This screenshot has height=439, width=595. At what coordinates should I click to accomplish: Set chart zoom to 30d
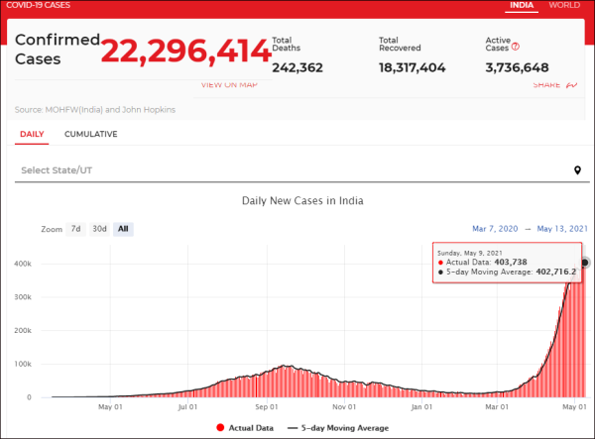pyautogui.click(x=99, y=229)
